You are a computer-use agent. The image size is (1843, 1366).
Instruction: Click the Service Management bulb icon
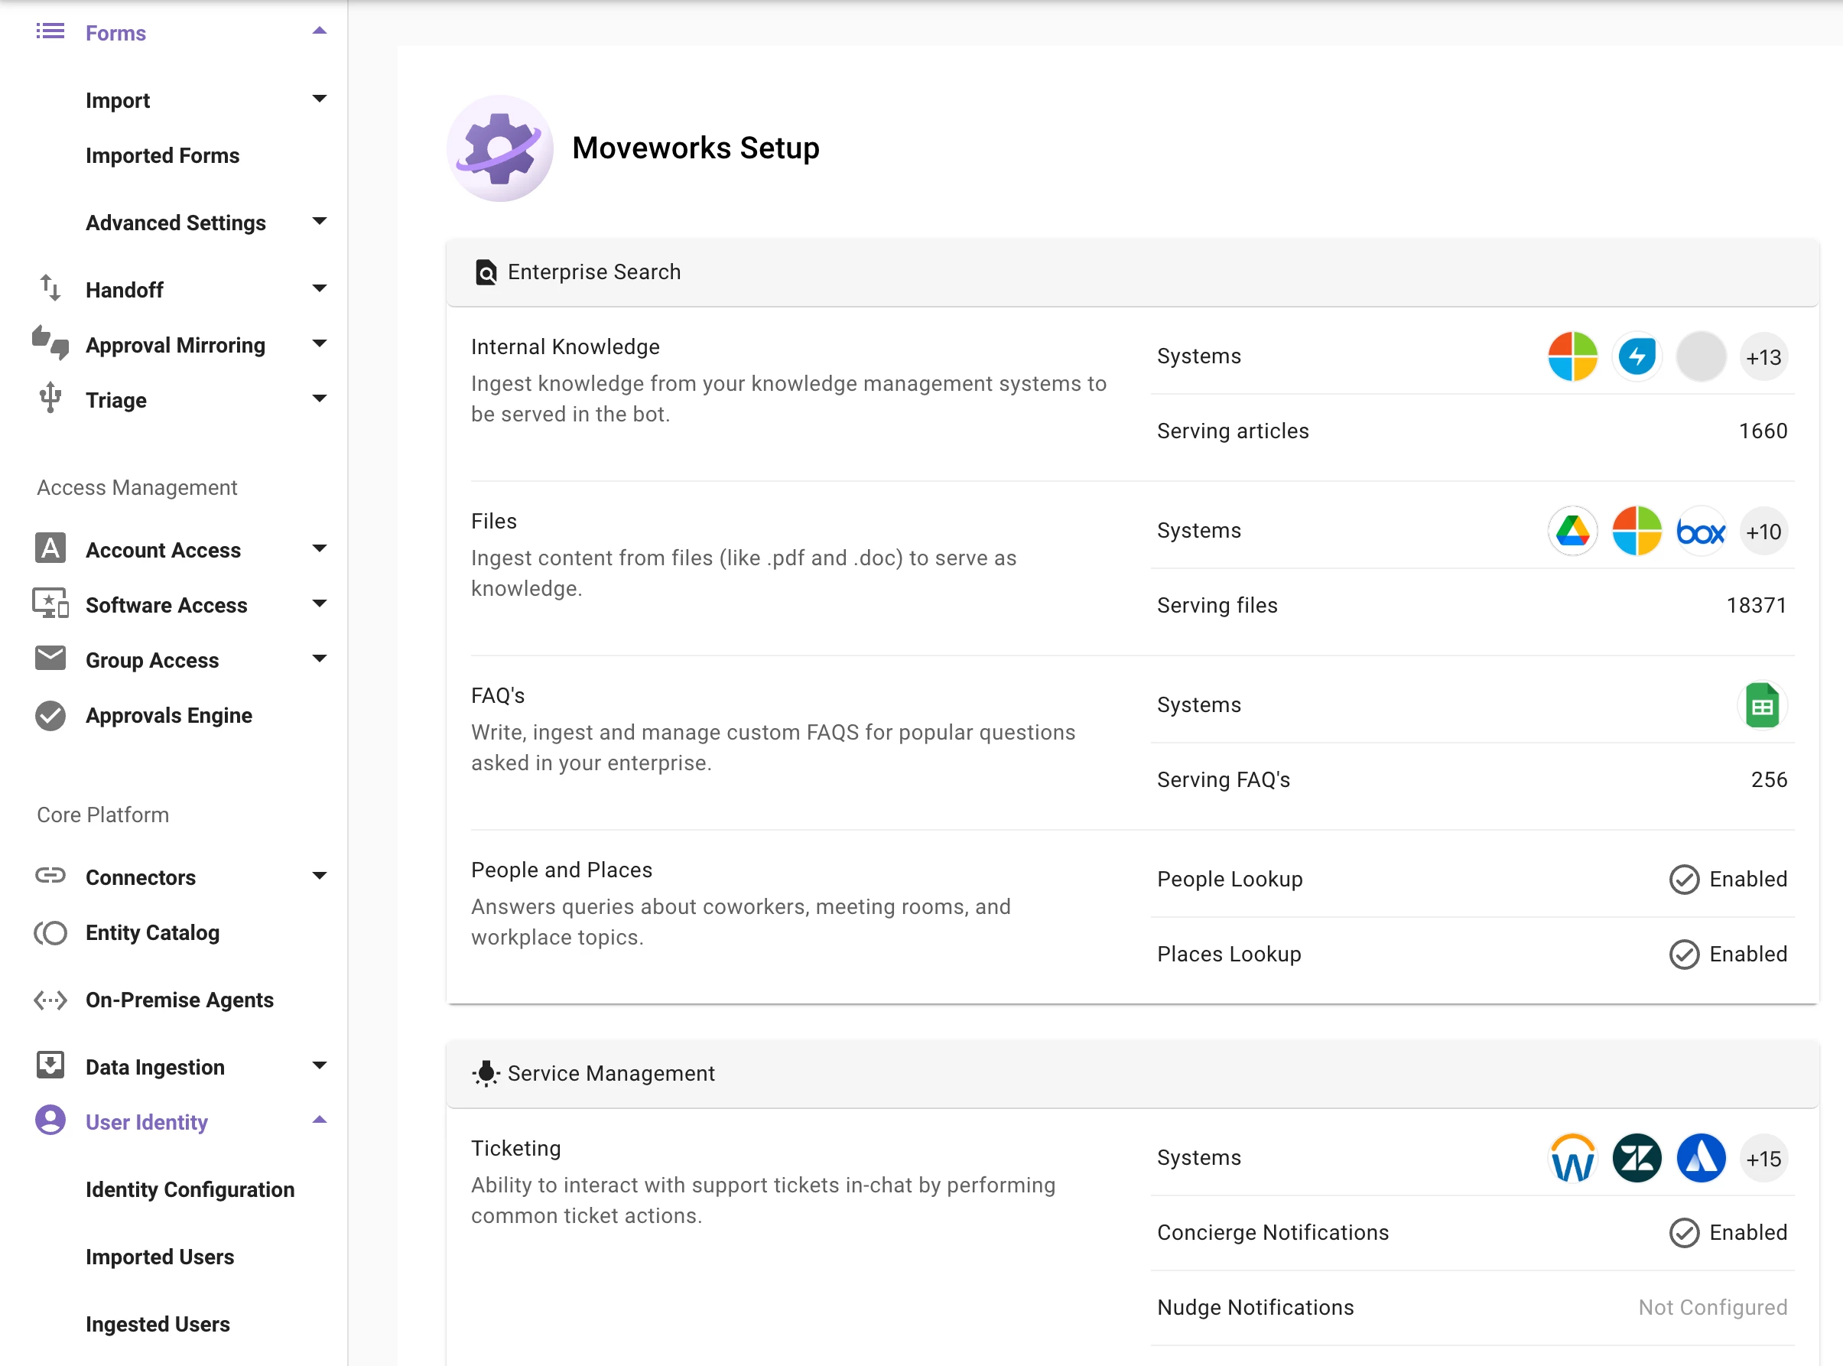pos(486,1073)
